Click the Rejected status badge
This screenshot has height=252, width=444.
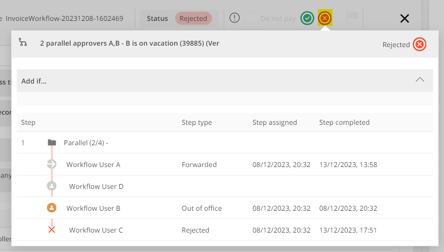pyautogui.click(x=193, y=18)
